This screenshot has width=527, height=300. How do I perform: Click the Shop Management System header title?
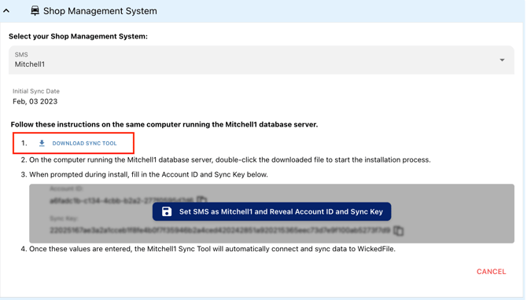(x=100, y=11)
